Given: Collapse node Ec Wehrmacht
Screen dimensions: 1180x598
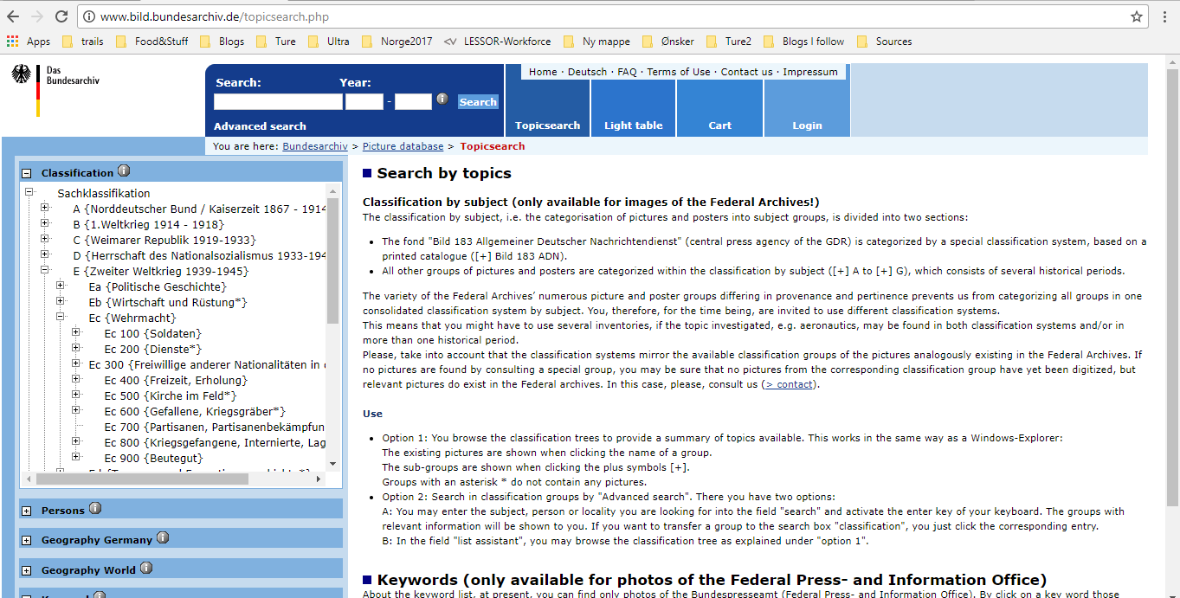Looking at the screenshot, I should pyautogui.click(x=61, y=317).
